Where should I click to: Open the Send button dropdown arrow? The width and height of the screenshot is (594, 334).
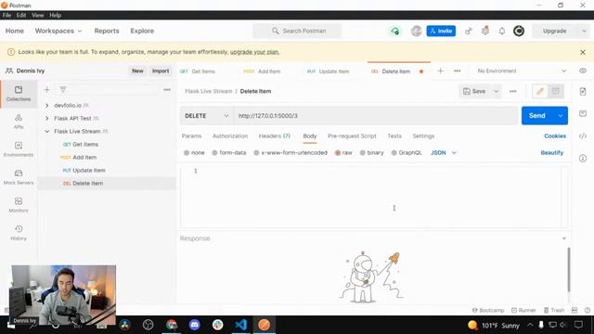pyautogui.click(x=561, y=116)
